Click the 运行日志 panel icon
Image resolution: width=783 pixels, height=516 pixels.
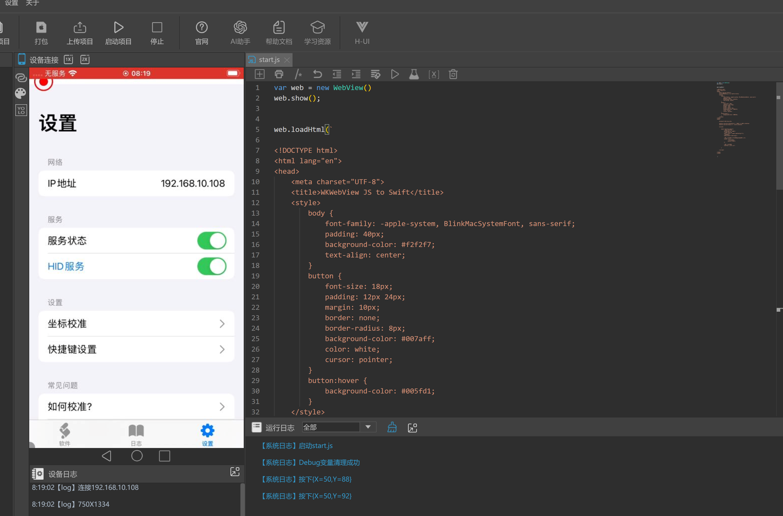[256, 427]
